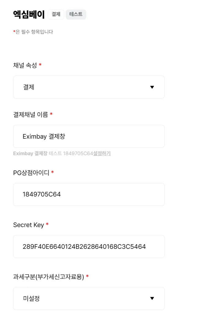Click the Secret Key input field
Screen dimensions: 201x336
89,247
